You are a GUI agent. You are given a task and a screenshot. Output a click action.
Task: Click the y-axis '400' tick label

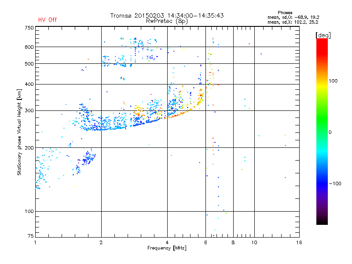29,84
